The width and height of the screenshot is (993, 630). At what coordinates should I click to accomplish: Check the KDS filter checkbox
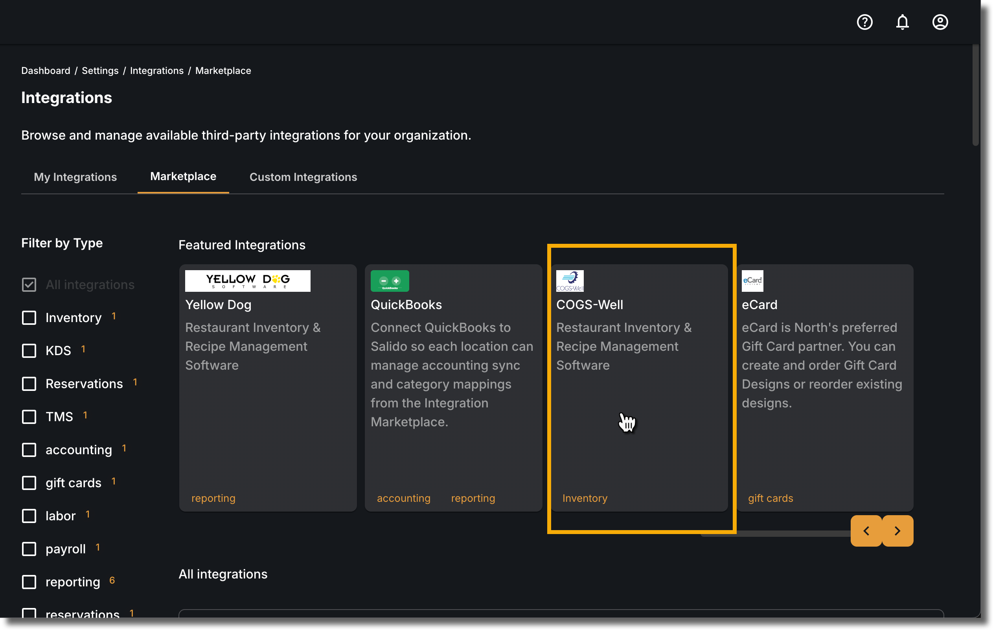pos(29,351)
